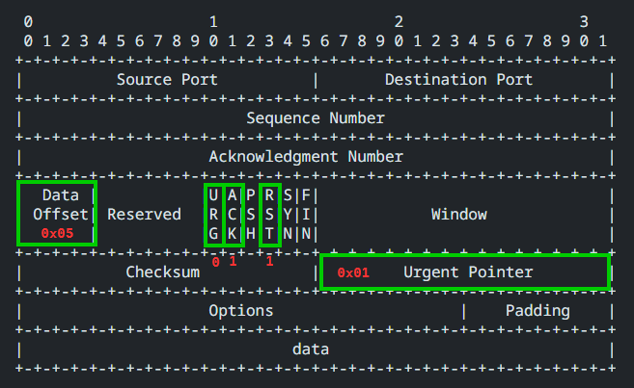Click the Data Offset label

pyautogui.click(x=57, y=204)
